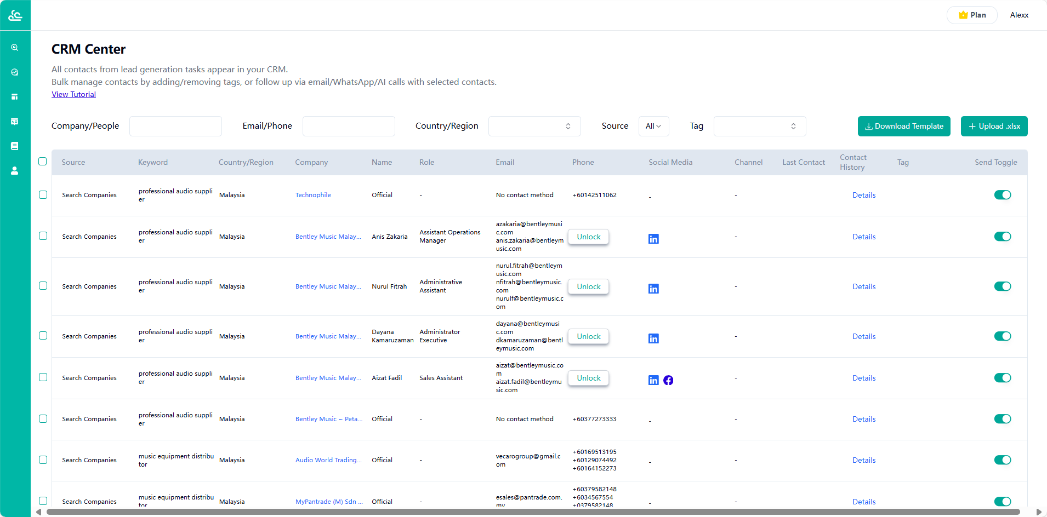Open the Alexx account menu
The height and width of the screenshot is (517, 1047).
[x=1019, y=15]
